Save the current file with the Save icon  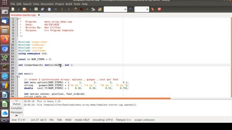coord(36,9)
